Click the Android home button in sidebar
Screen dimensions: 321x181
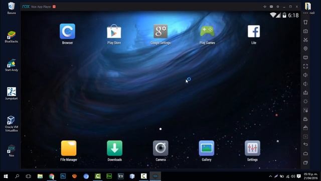[305, 153]
